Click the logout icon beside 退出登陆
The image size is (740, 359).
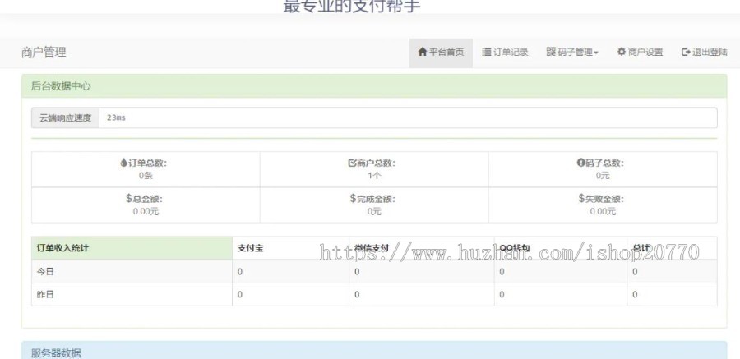tap(686, 52)
